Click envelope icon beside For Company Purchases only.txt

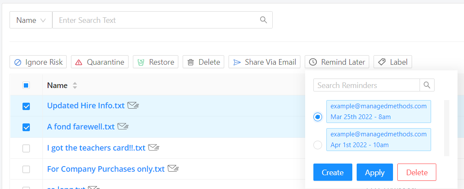174,169
